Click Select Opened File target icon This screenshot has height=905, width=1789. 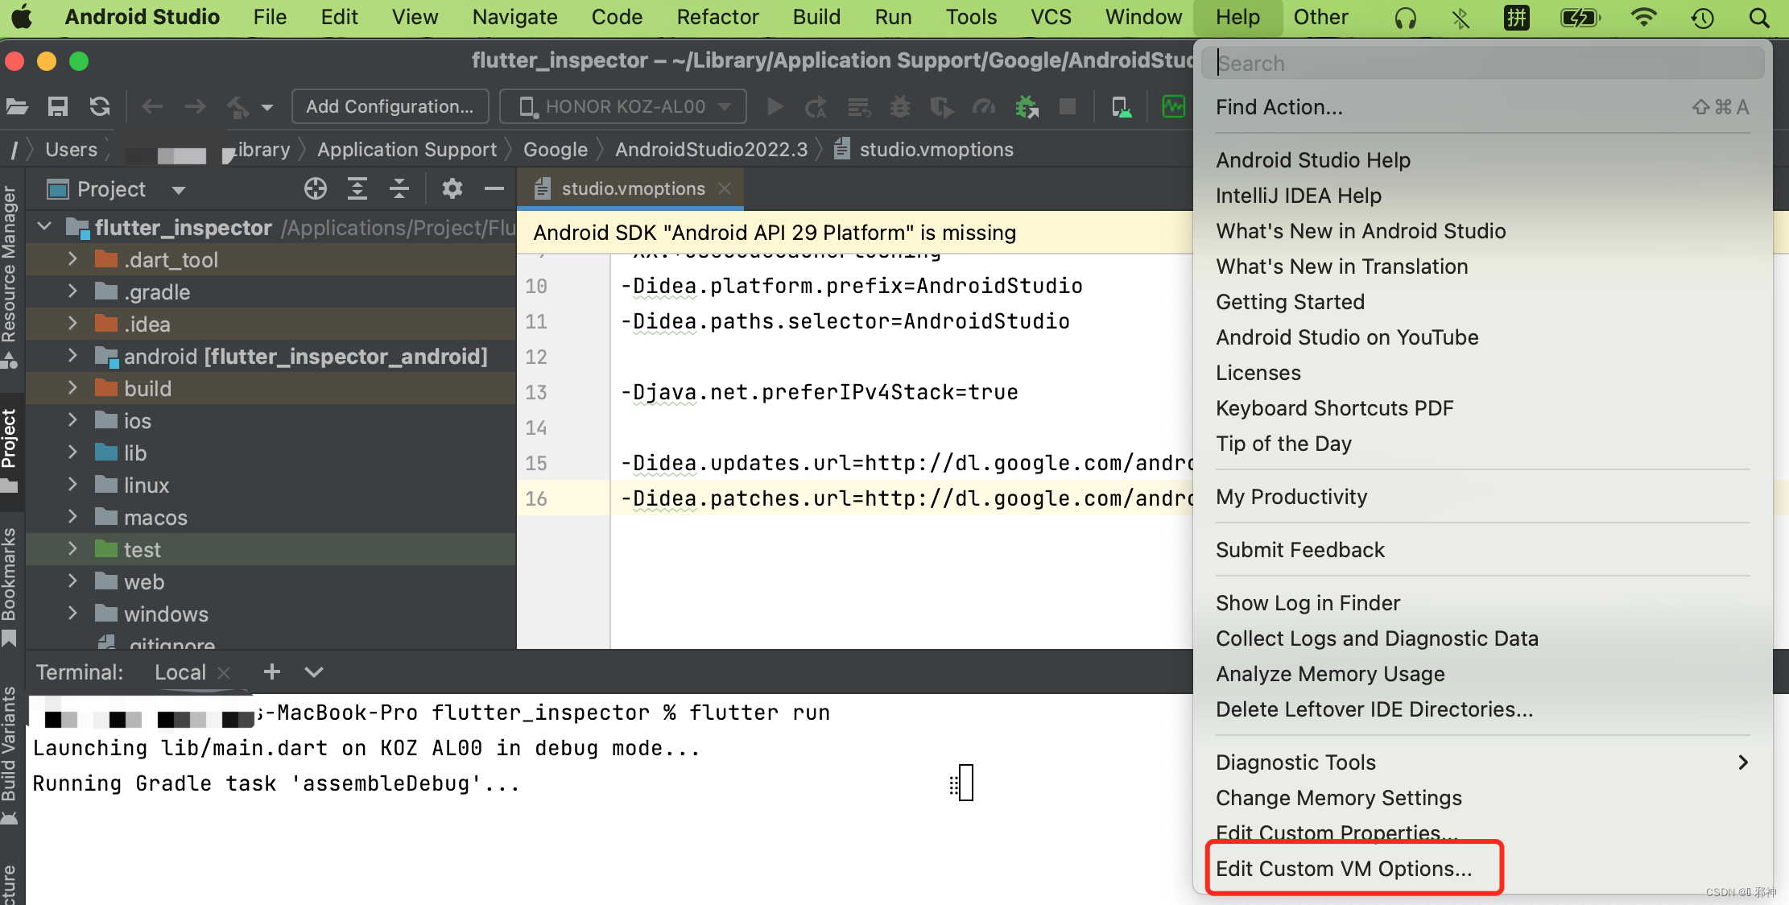(316, 189)
